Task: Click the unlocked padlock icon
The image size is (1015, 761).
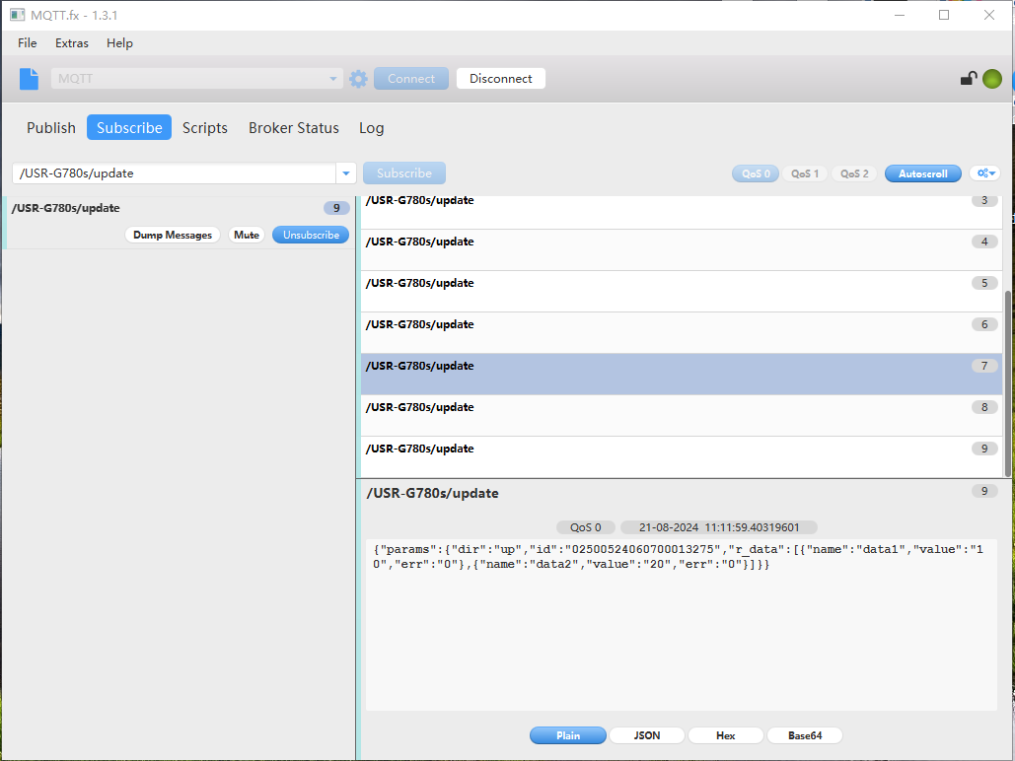Action: pos(969,79)
